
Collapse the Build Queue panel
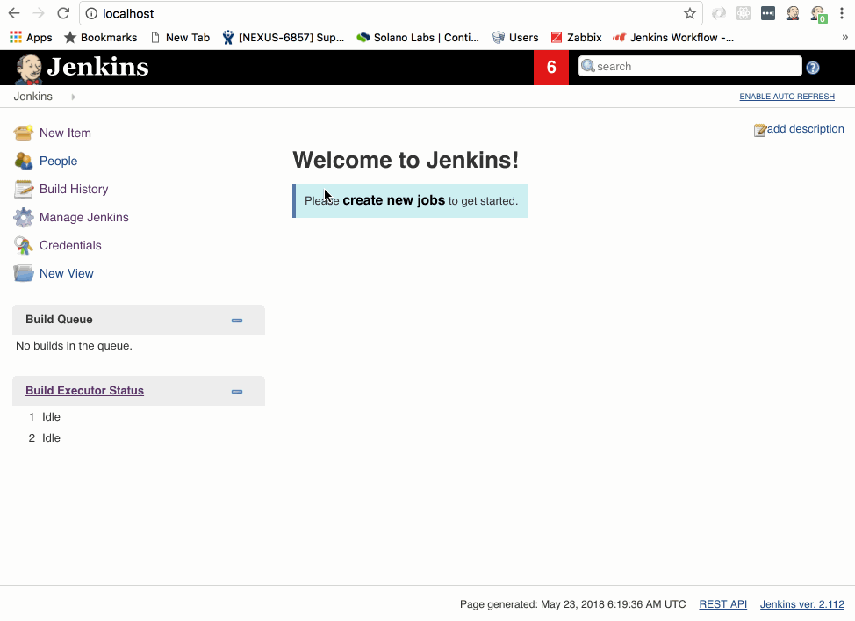237,321
